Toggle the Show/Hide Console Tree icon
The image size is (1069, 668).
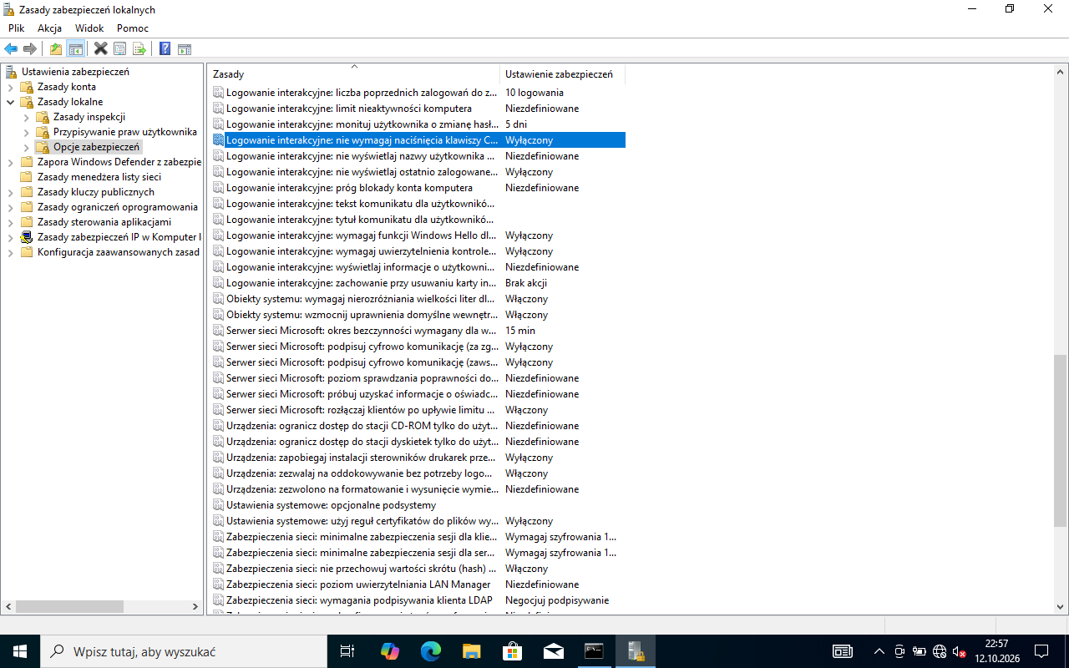tap(76, 48)
